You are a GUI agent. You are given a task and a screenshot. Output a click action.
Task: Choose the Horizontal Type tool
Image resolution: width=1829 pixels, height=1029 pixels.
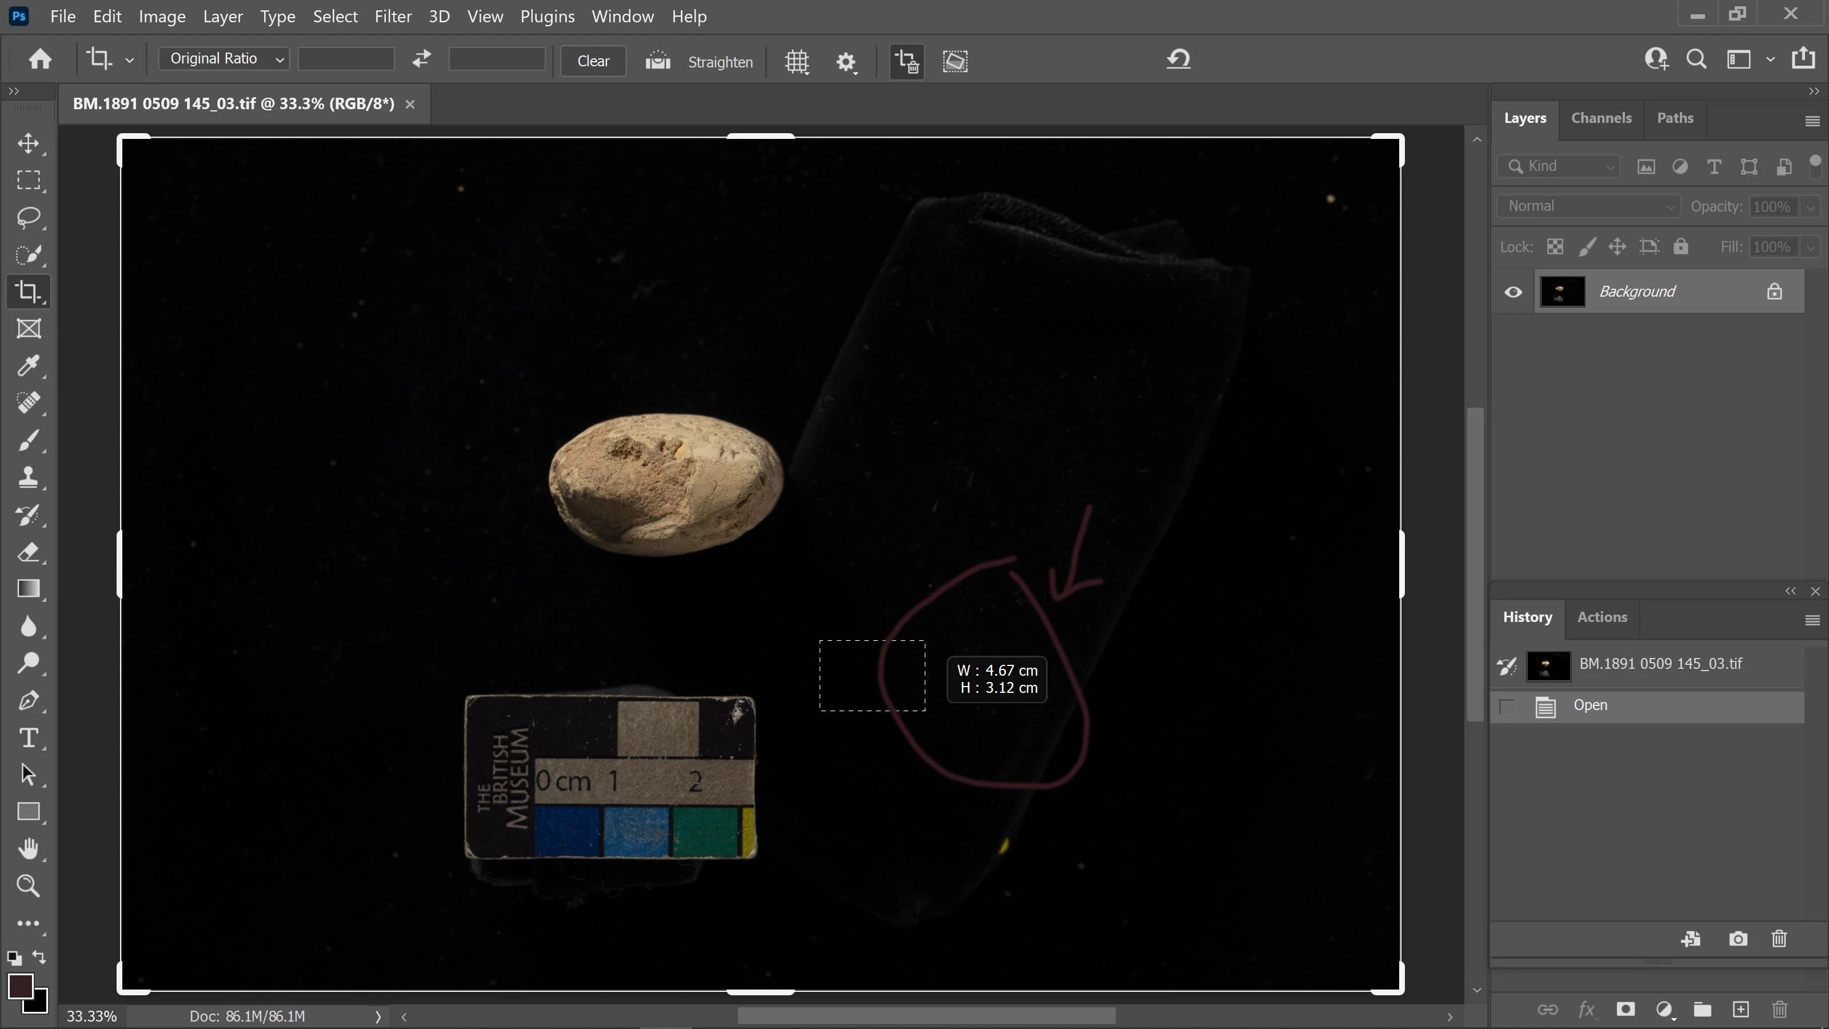[29, 738]
